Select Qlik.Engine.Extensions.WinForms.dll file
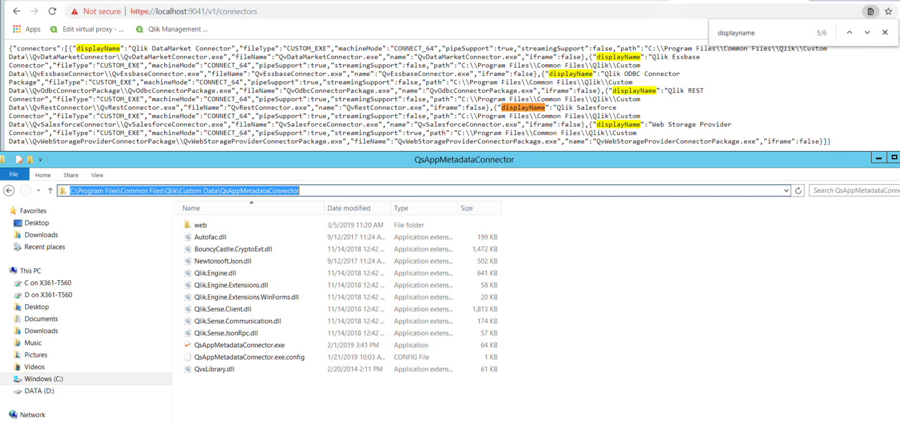Viewport: 900px width, 424px height. [247, 297]
